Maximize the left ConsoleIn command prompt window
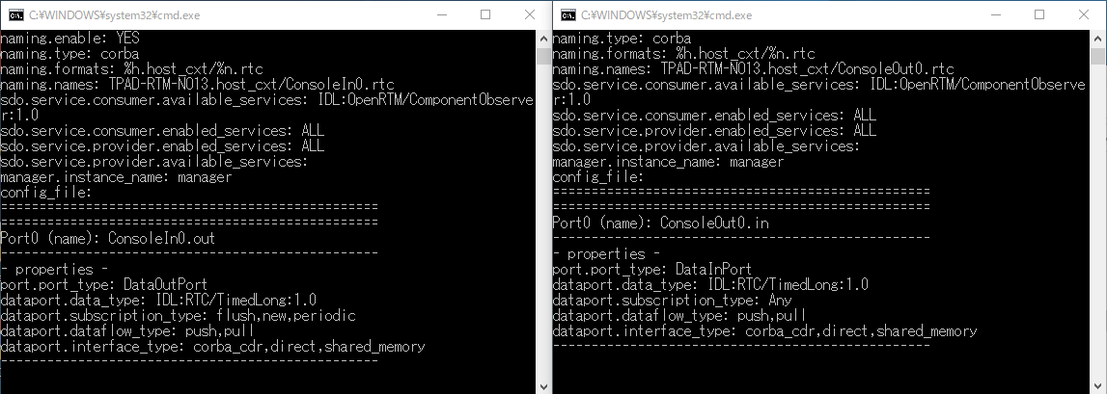1107x394 pixels. [x=485, y=14]
